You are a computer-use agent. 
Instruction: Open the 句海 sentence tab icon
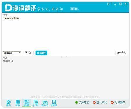(17, 103)
